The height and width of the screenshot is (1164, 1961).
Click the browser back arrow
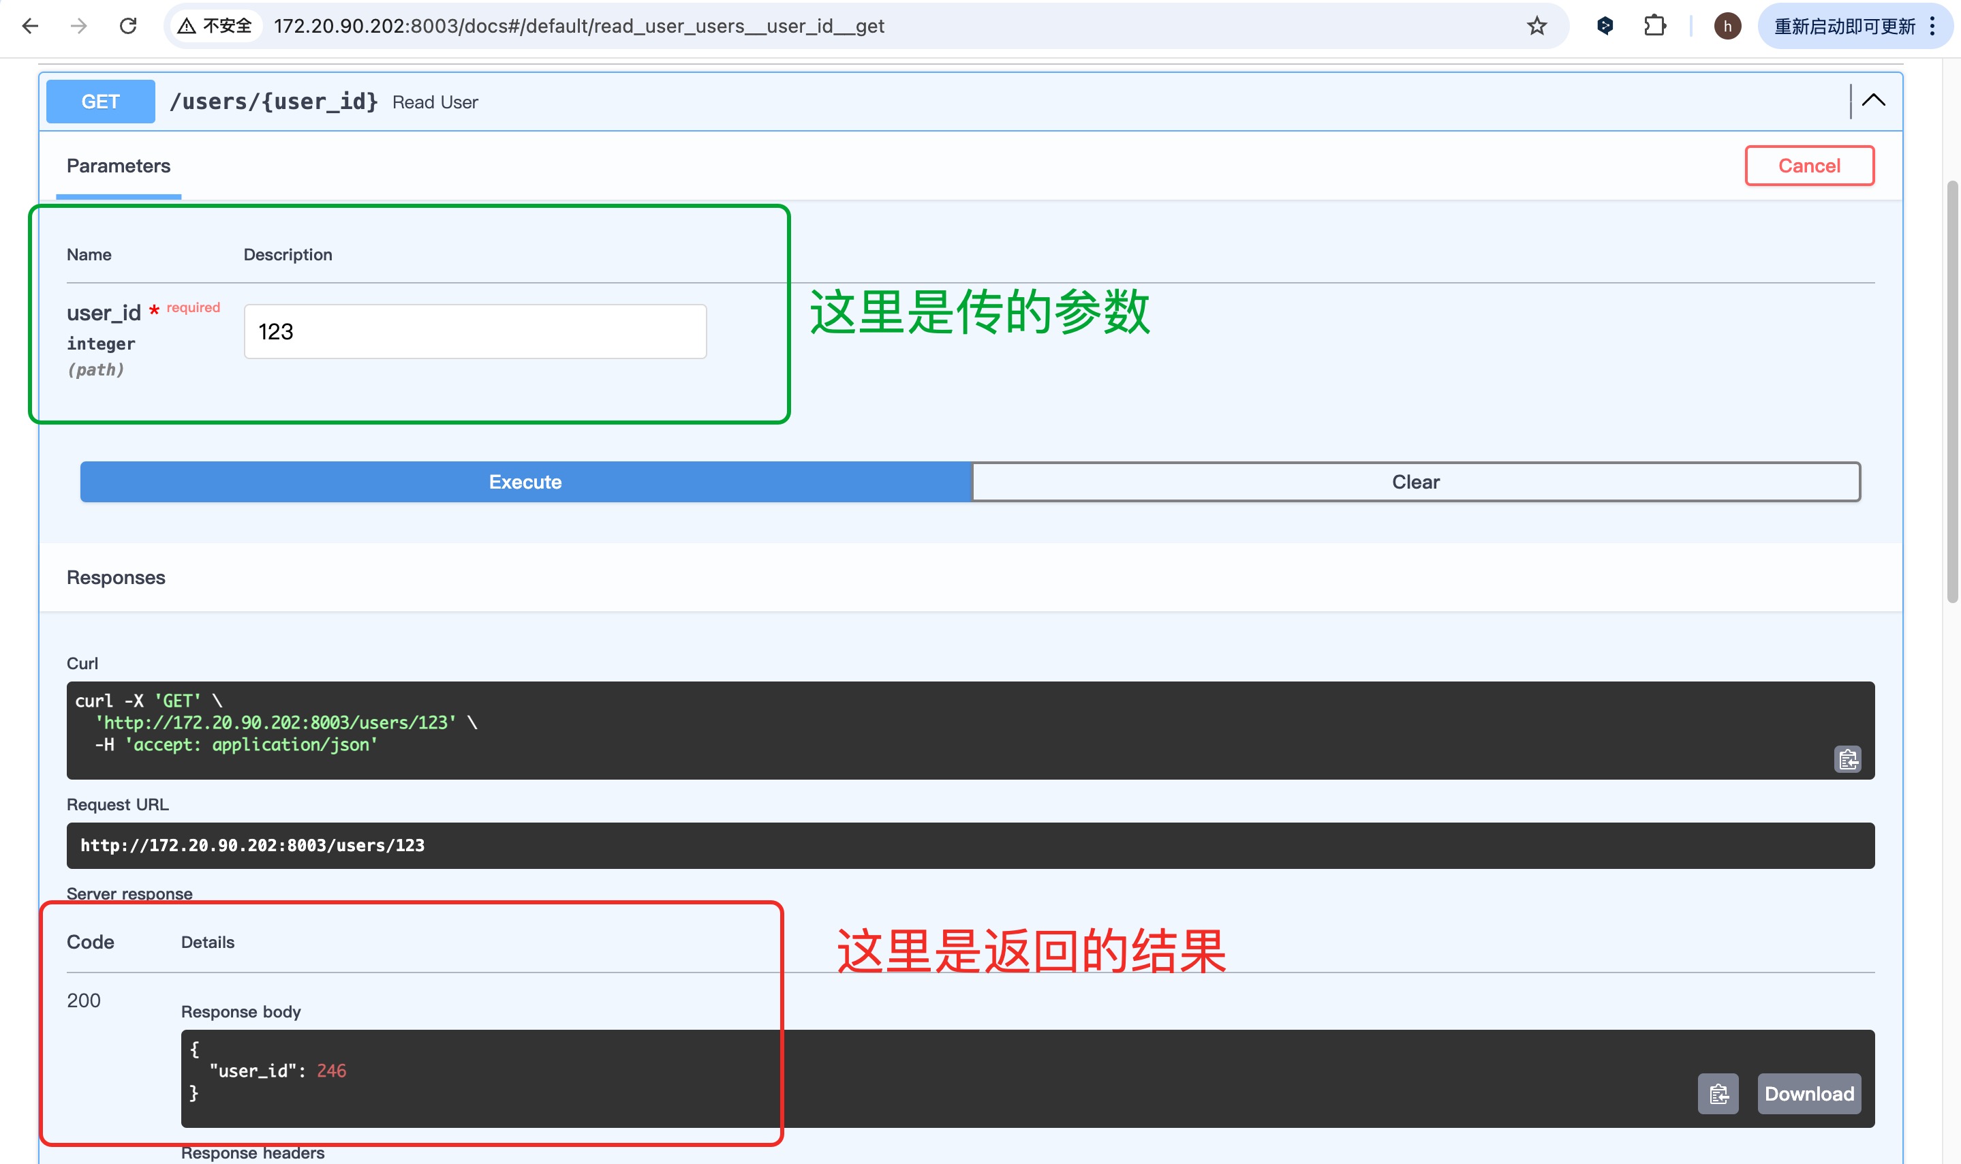coord(30,26)
